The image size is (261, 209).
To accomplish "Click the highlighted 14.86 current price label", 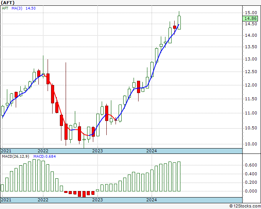I will (x=250, y=18).
